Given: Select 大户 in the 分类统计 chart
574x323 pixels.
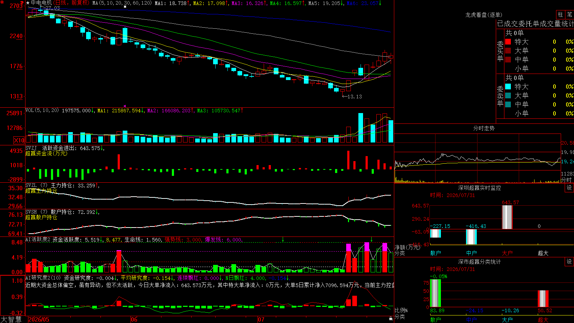Looking at the screenshot, I should click(507, 319).
